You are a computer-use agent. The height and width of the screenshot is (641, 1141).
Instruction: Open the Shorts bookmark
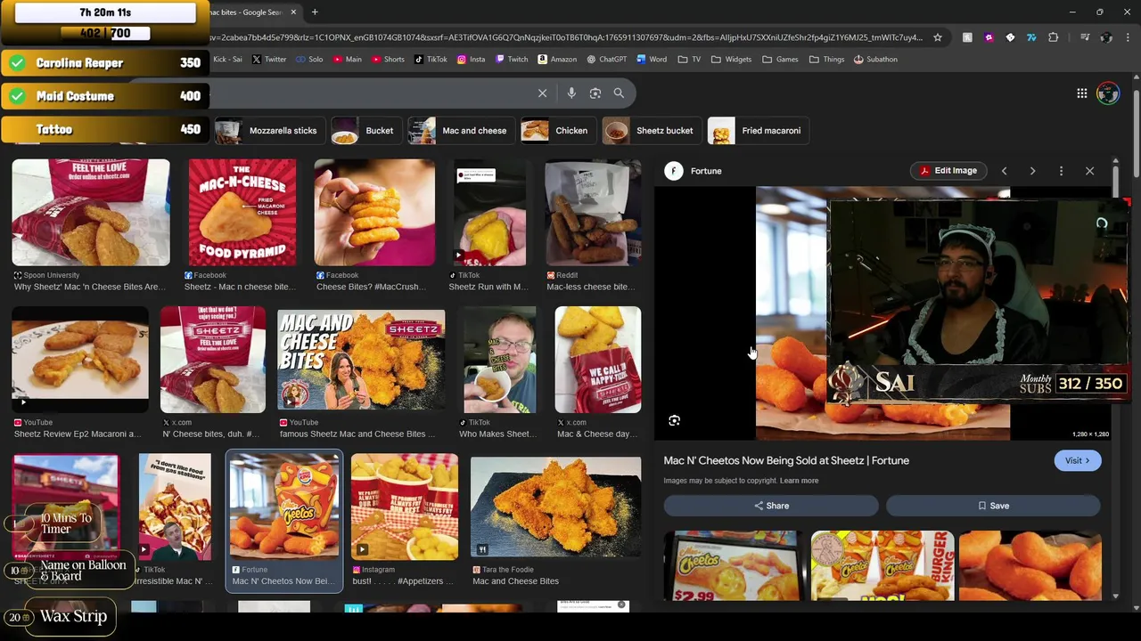pyautogui.click(x=389, y=60)
